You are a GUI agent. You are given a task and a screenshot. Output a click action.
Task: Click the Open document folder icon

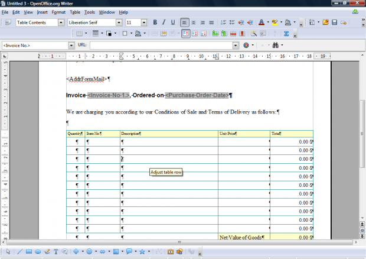click(325, 22)
